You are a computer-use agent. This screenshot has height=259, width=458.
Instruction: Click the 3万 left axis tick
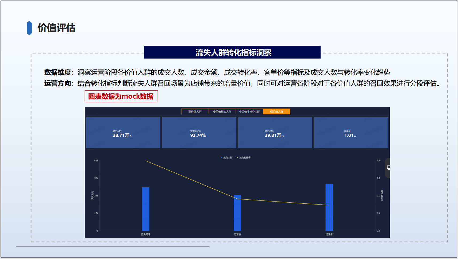pyautogui.click(x=96, y=178)
